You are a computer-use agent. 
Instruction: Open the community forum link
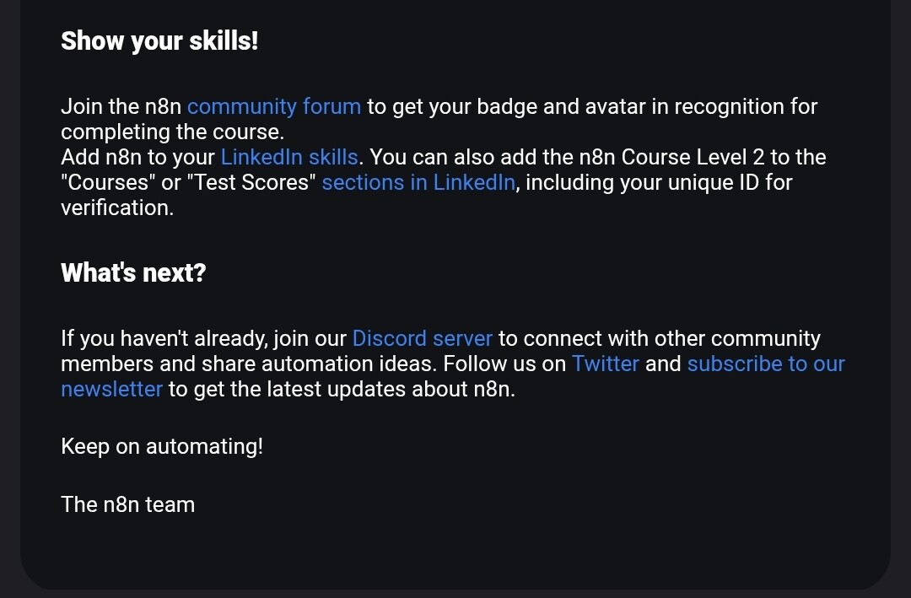(x=274, y=107)
